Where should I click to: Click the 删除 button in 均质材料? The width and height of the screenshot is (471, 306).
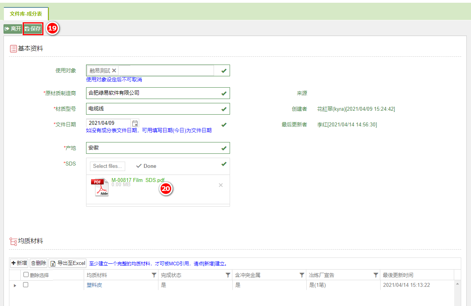click(39, 263)
